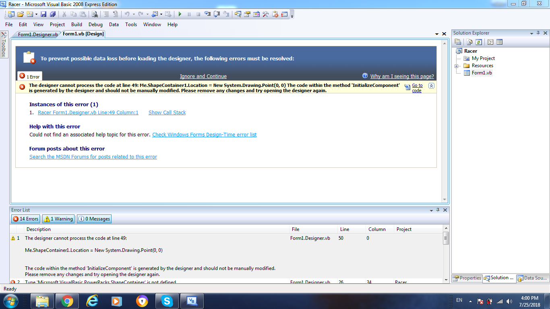
Task: Select My Project in Solution Explorer
Action: pyautogui.click(x=483, y=58)
